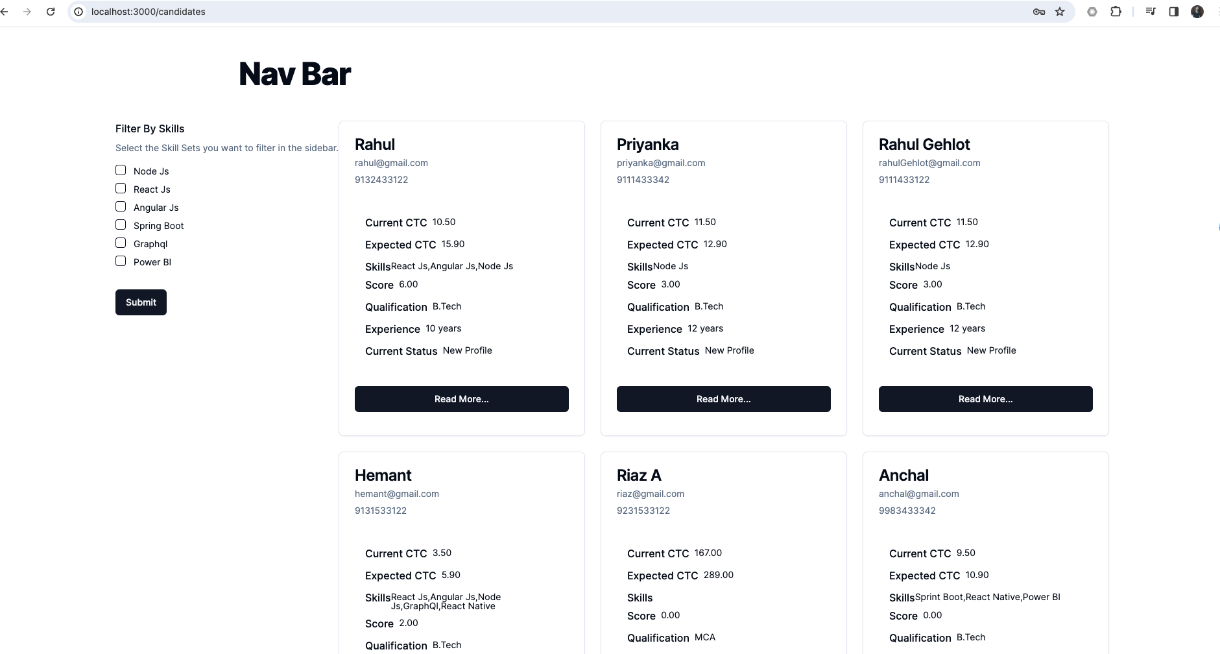Click Rahul's Experience value 10 years
This screenshot has width=1220, height=654.
444,328
